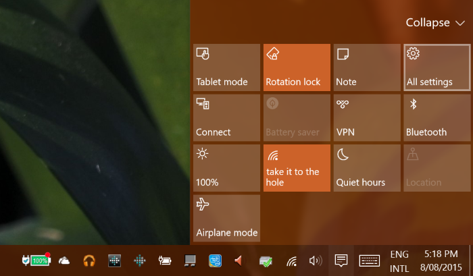Click the OneDrive cloud tray icon
The width and height of the screenshot is (473, 276).
coord(64,261)
